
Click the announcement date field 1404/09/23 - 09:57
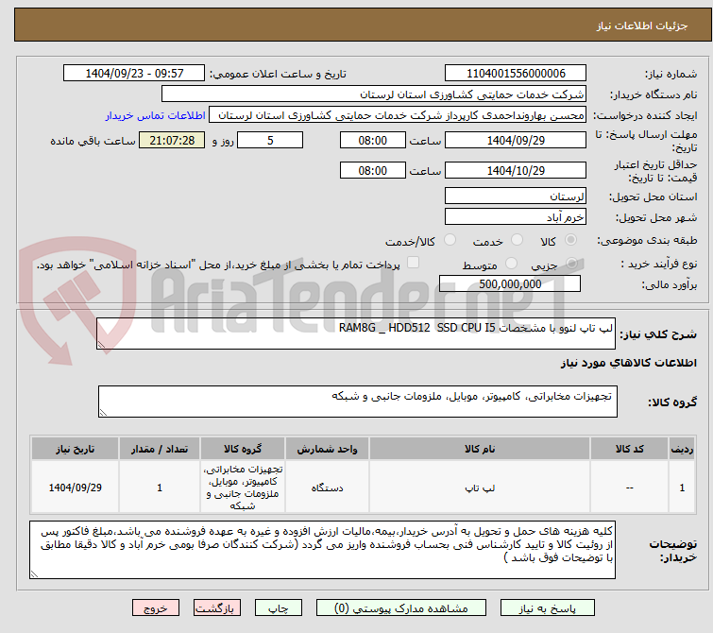point(134,74)
